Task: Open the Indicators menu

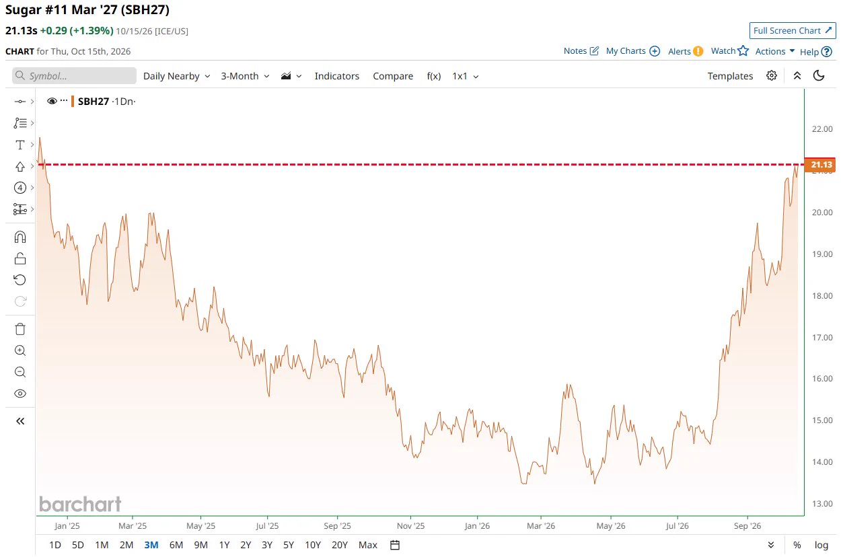Action: coord(337,76)
